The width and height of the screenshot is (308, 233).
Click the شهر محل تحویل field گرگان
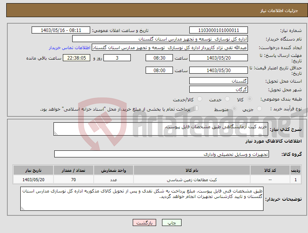(x=219, y=90)
